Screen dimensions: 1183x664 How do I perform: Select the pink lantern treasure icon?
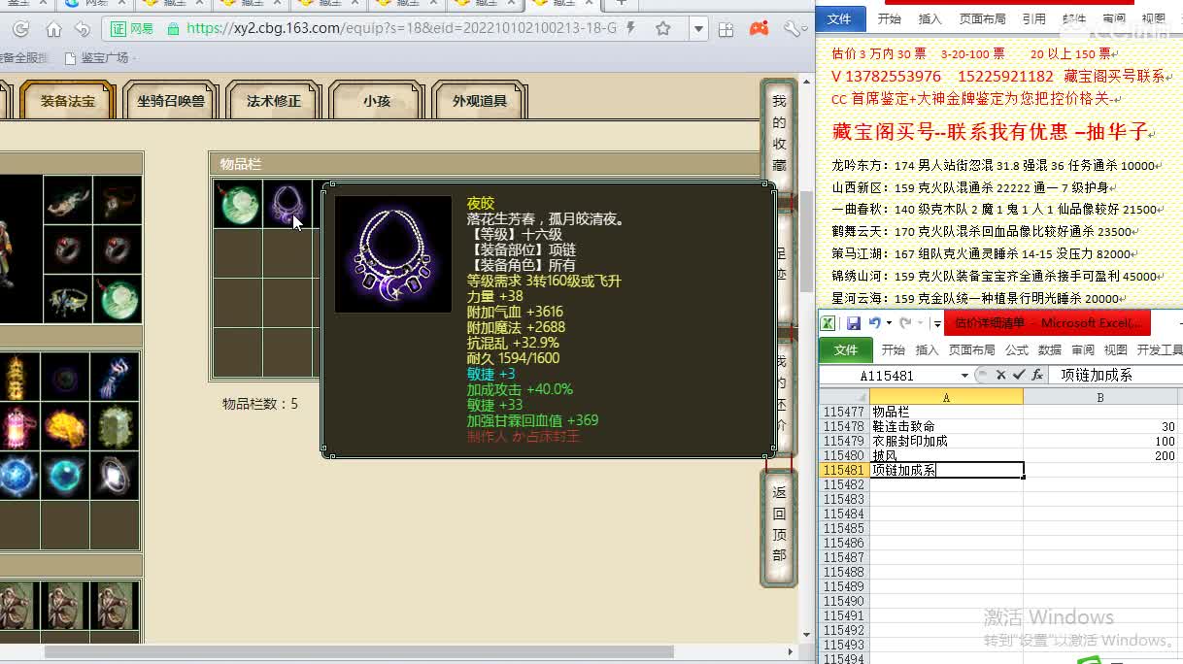[17, 426]
